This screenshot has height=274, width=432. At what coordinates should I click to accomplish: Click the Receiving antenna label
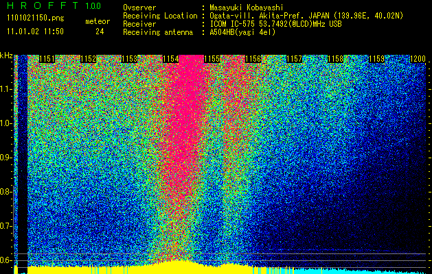tap(158, 32)
